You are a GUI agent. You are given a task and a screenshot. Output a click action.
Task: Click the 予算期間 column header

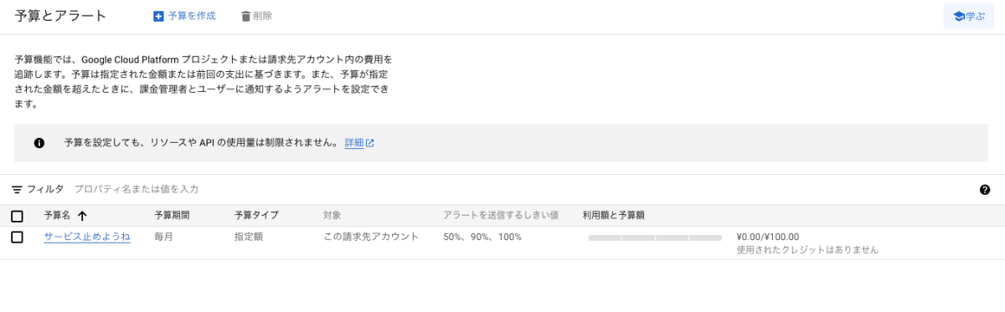[x=172, y=215]
